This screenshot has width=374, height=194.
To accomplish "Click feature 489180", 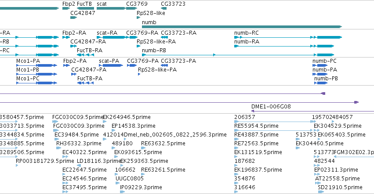I will point(113,148).
